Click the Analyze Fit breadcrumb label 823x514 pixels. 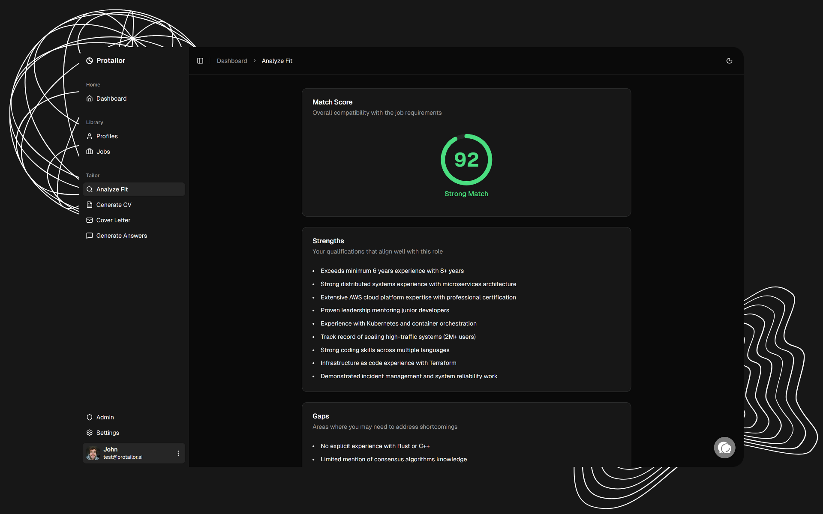point(277,60)
